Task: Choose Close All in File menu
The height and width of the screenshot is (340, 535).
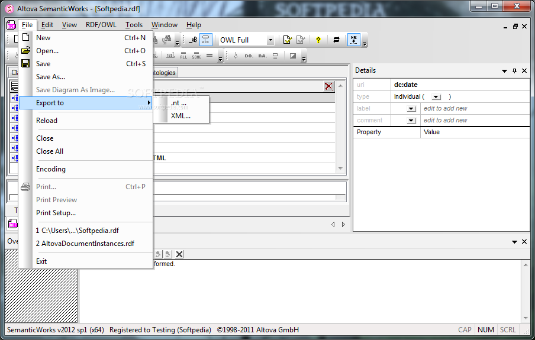Action: [x=85, y=151]
